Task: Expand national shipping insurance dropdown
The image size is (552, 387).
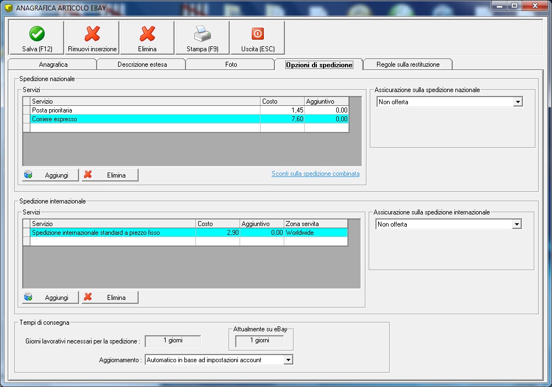Action: pyautogui.click(x=517, y=102)
